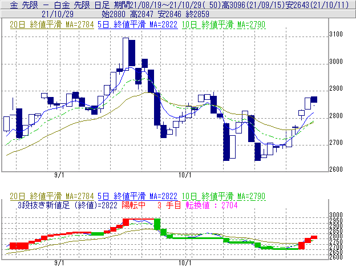Image resolution: width=356 pixels, height=271 pixels.
Task: Click the high value 高3096(21/09/15)
Action: (x=253, y=5)
